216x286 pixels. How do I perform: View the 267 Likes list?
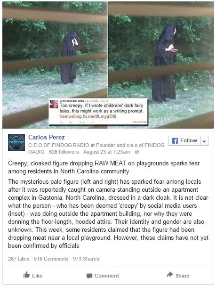(x=18, y=259)
